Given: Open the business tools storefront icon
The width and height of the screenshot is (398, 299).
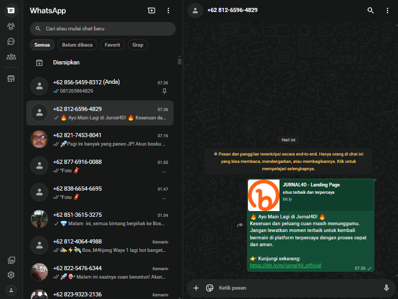Looking at the screenshot, I should click(11, 79).
